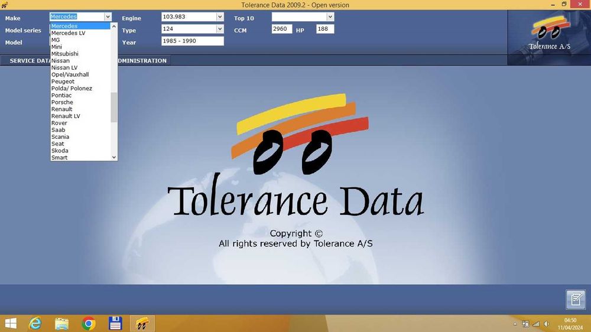
Task: Click the volume icon in system tray
Action: click(x=547, y=324)
